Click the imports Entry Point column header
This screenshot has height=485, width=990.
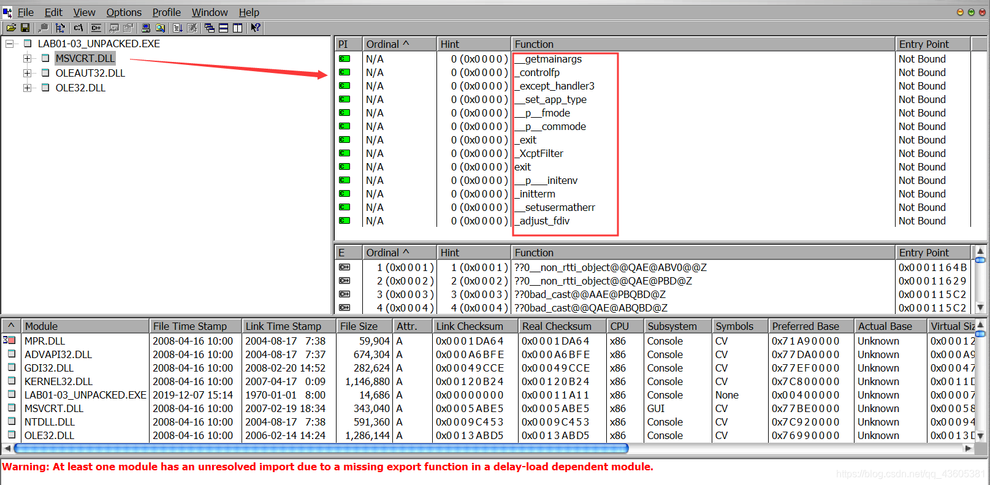tap(933, 44)
